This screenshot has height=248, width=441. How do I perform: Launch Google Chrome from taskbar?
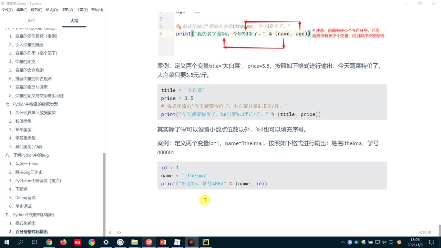click(49, 242)
